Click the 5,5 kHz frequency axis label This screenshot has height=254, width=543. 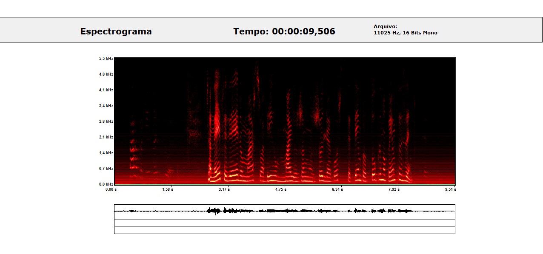pyautogui.click(x=106, y=59)
